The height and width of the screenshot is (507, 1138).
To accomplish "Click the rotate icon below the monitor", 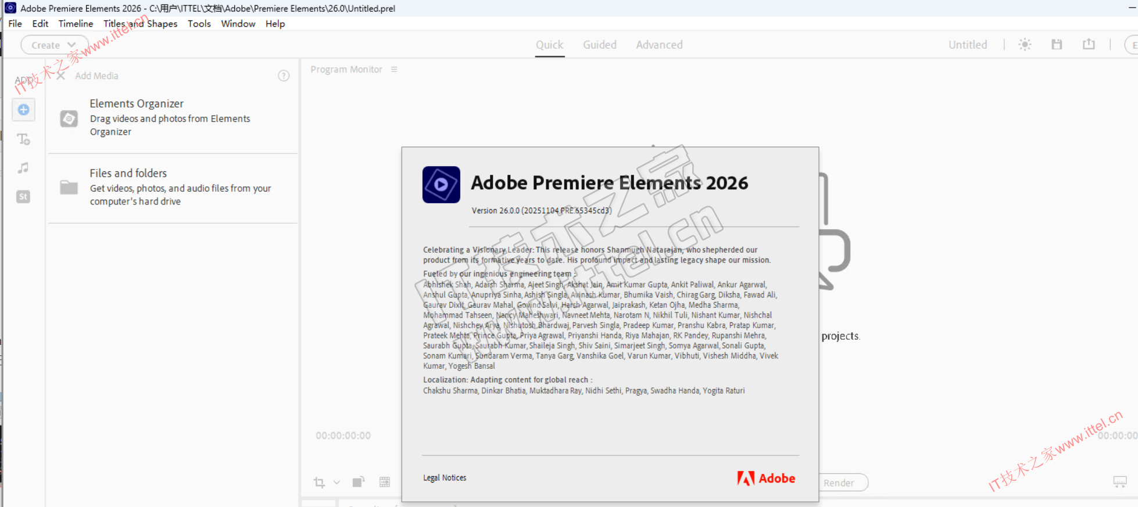I will 358,482.
